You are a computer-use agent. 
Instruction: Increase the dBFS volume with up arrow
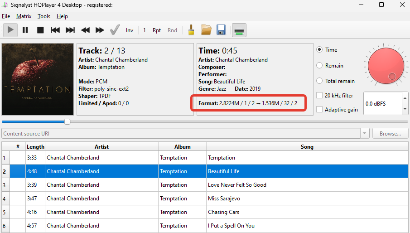point(405,98)
